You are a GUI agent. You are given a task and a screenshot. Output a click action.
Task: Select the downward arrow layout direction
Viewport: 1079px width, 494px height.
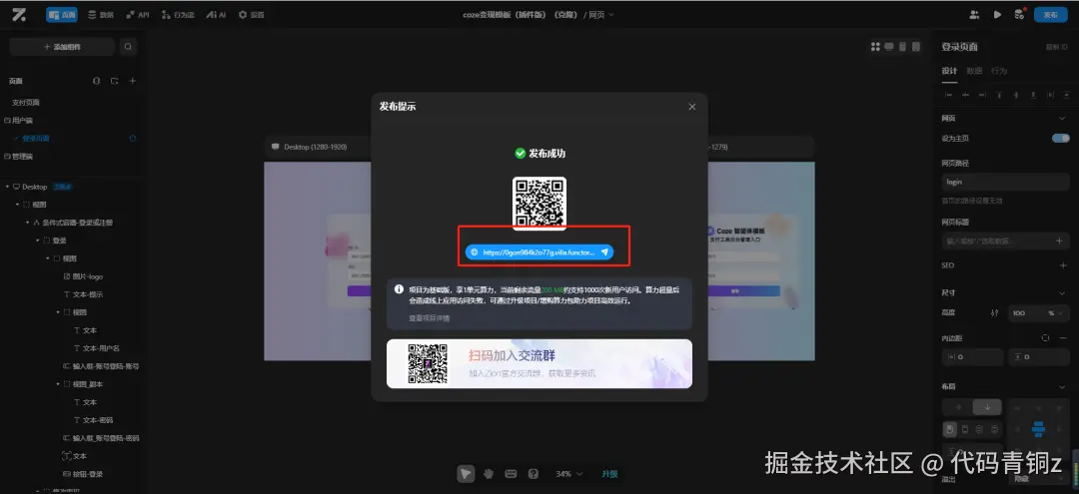point(987,407)
